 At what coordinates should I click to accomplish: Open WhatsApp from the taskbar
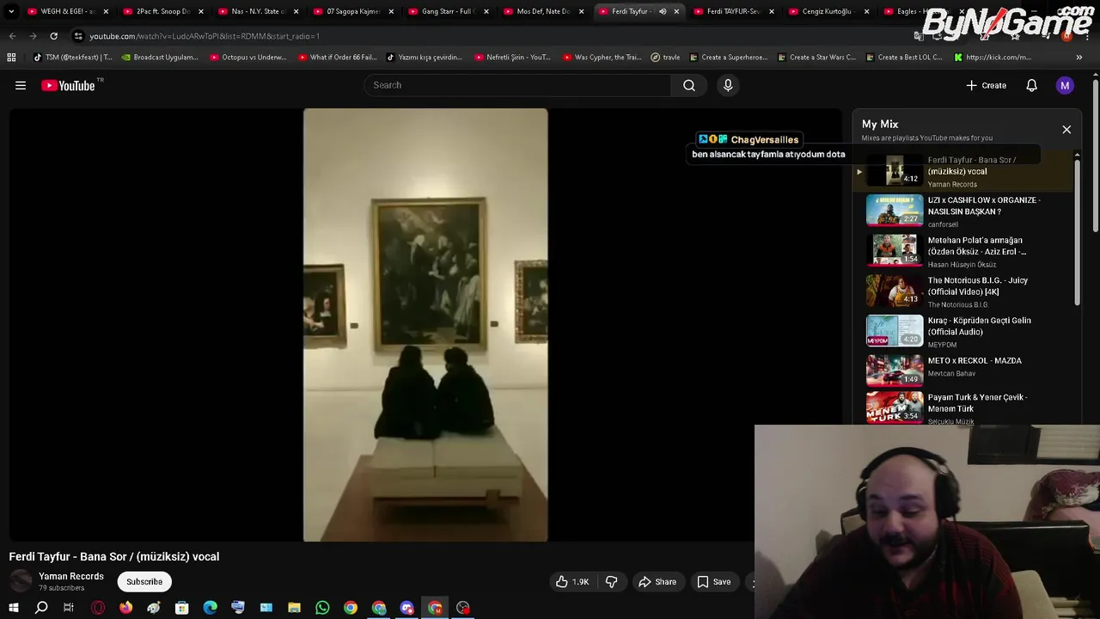(x=322, y=608)
